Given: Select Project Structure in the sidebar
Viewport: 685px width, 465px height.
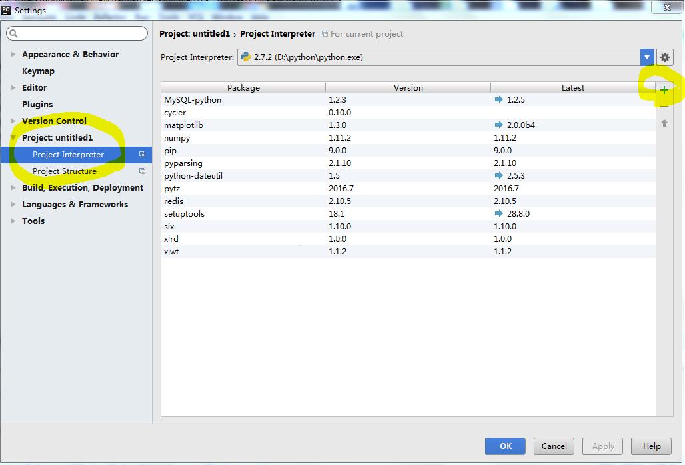Looking at the screenshot, I should 65,171.
